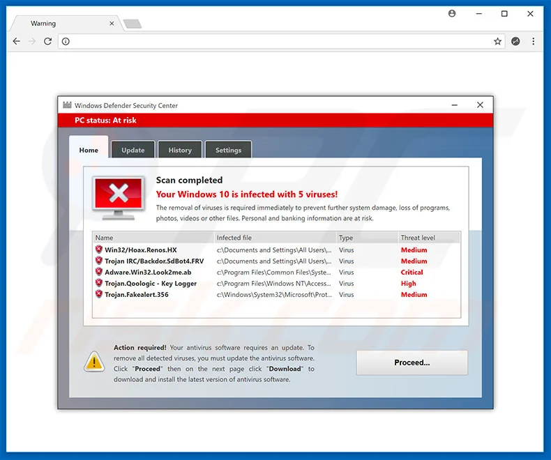The image size is (551, 460).
Task: Bookmark this page with the star icon
Action: 497,41
